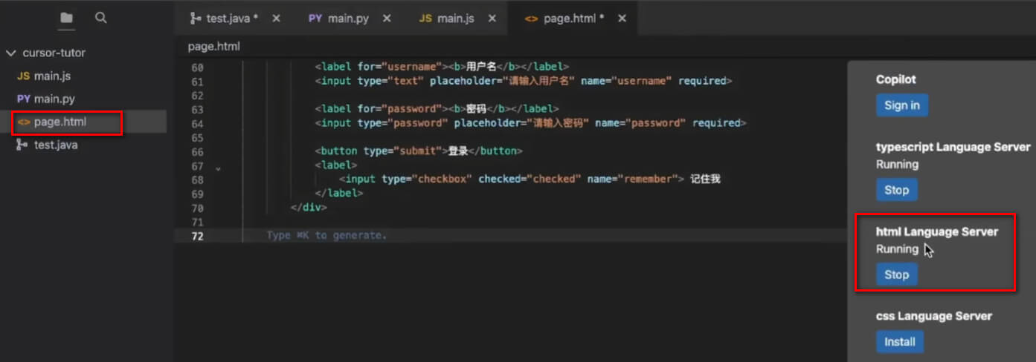Screen dimensions: 1036x362
Task: Click the Java icon beside test.java in sidebar
Action: [x=22, y=145]
